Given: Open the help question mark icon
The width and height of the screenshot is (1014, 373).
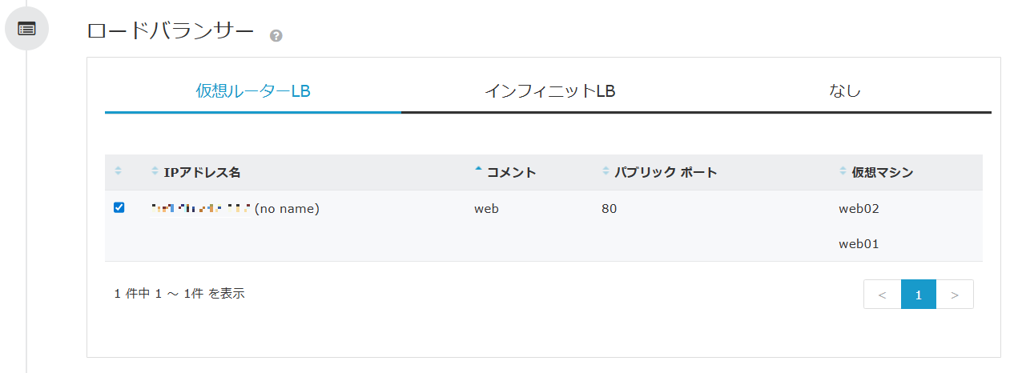Looking at the screenshot, I should [276, 35].
